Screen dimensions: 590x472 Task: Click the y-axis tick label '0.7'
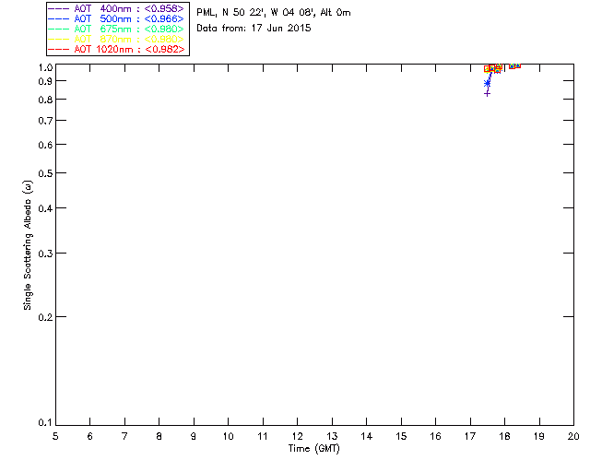click(x=45, y=121)
